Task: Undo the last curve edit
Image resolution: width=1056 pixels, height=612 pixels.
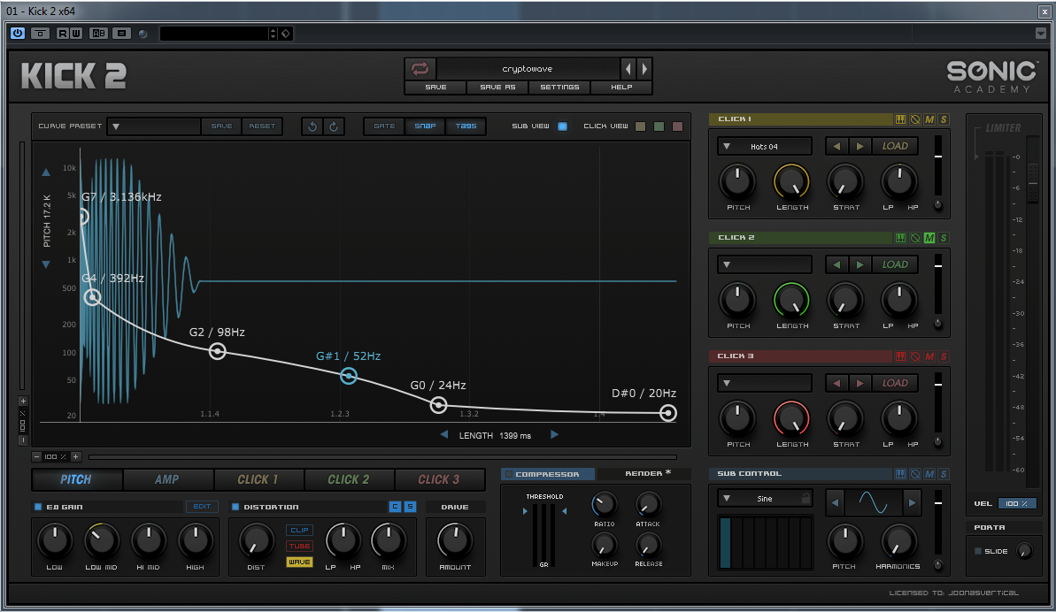Action: click(x=312, y=126)
